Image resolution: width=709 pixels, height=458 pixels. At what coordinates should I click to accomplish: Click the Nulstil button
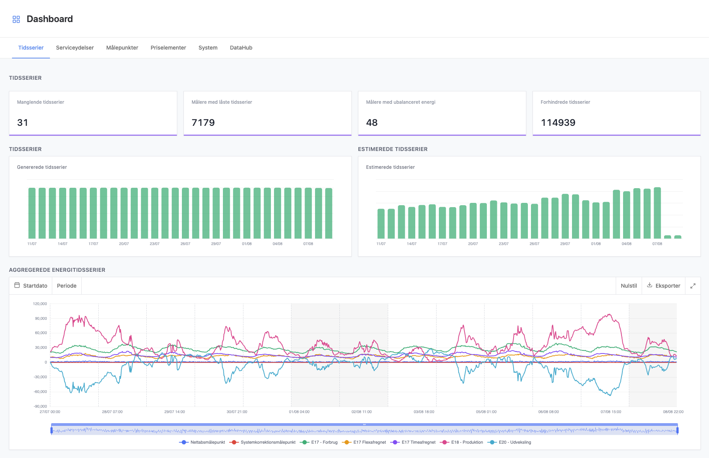(x=629, y=286)
